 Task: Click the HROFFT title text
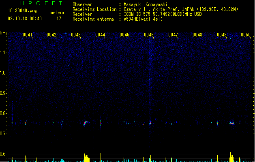click(x=41, y=3)
